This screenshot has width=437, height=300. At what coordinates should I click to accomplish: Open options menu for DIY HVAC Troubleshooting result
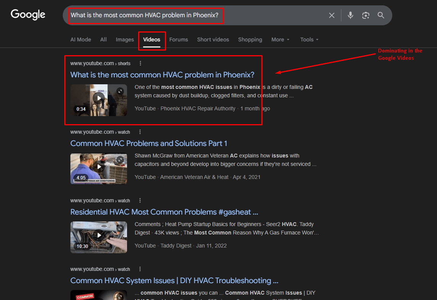click(140, 269)
